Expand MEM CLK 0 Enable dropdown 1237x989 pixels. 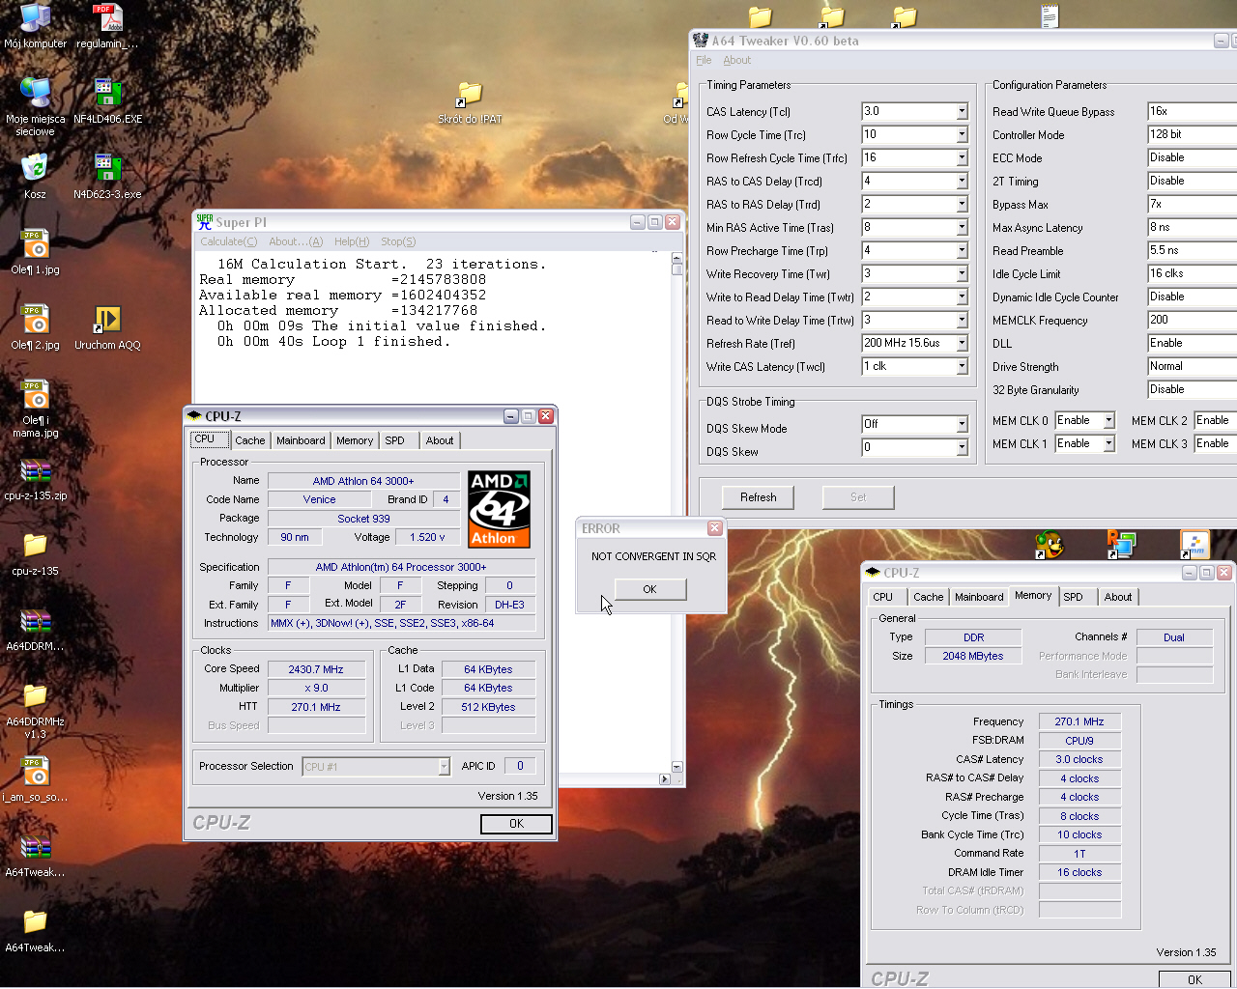1108,420
